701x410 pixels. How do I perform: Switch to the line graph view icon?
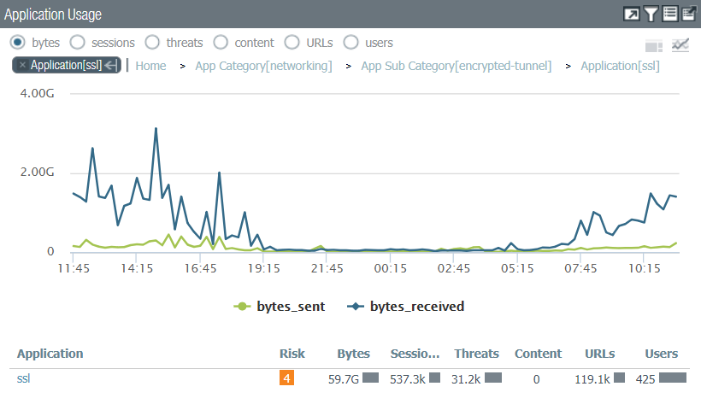point(680,45)
